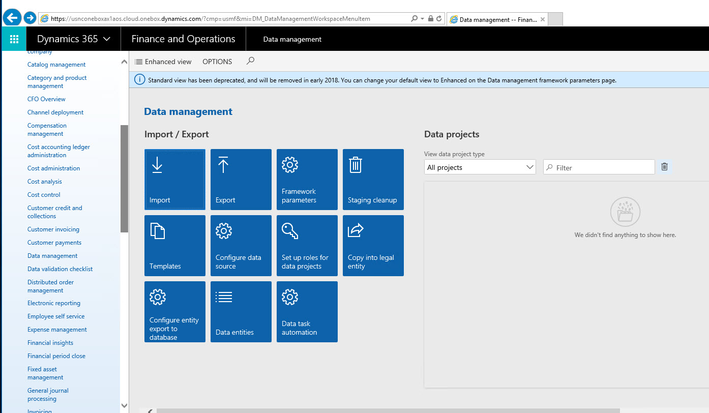The height and width of the screenshot is (413, 709).
Task: Click the navigation pane scroll down arrow
Action: [124, 405]
